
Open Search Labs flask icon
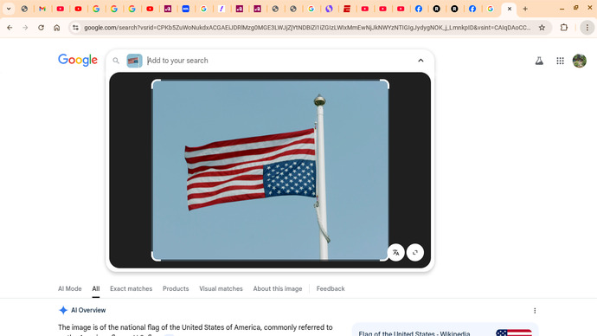click(539, 61)
